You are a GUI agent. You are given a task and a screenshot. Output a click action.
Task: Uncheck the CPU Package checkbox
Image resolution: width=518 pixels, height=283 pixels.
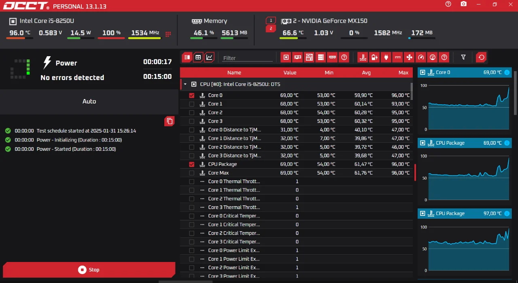pos(192,164)
